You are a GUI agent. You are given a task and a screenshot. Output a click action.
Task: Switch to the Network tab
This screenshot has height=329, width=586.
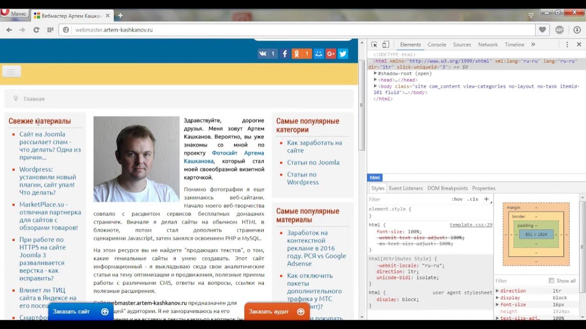point(488,44)
